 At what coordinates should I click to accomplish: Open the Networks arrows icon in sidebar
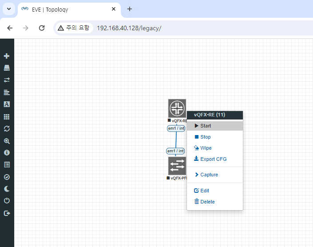pyautogui.click(x=7, y=80)
